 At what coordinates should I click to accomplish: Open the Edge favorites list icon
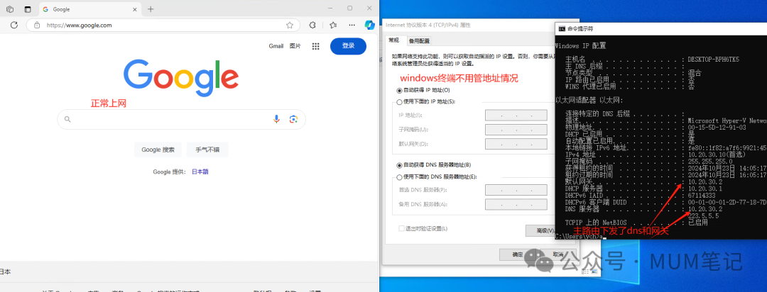pyautogui.click(x=333, y=25)
